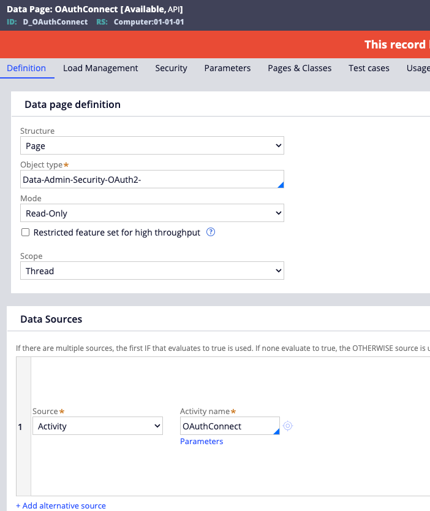Click the Usage tab
430x511 pixels.
click(x=418, y=68)
